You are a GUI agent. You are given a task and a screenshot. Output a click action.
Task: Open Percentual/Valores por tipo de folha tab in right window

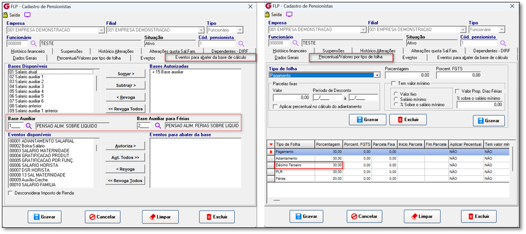350,57
